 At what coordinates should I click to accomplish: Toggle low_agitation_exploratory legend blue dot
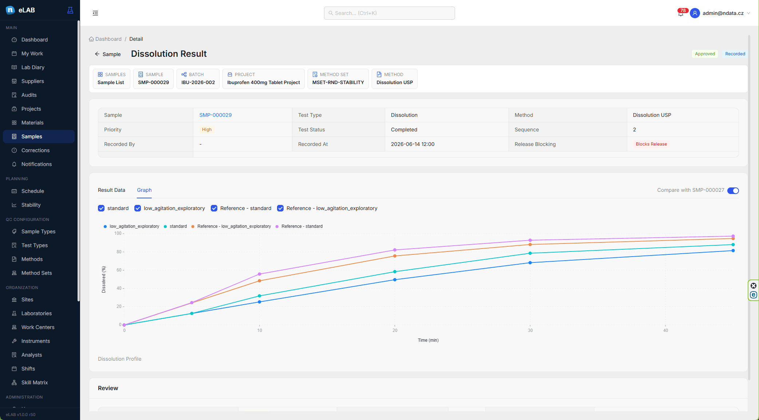(105, 226)
